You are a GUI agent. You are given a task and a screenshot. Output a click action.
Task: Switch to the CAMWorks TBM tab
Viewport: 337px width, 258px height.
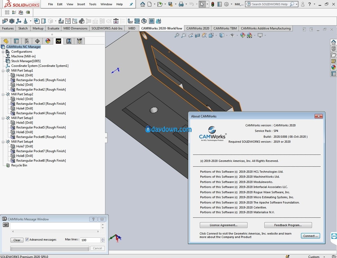click(225, 28)
